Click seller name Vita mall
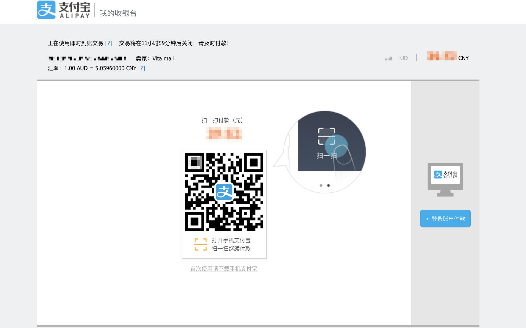This screenshot has width=526, height=328. tap(163, 58)
